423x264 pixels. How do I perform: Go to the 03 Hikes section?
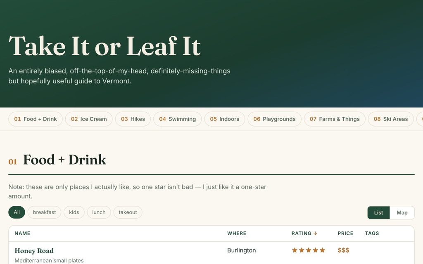[x=133, y=119]
